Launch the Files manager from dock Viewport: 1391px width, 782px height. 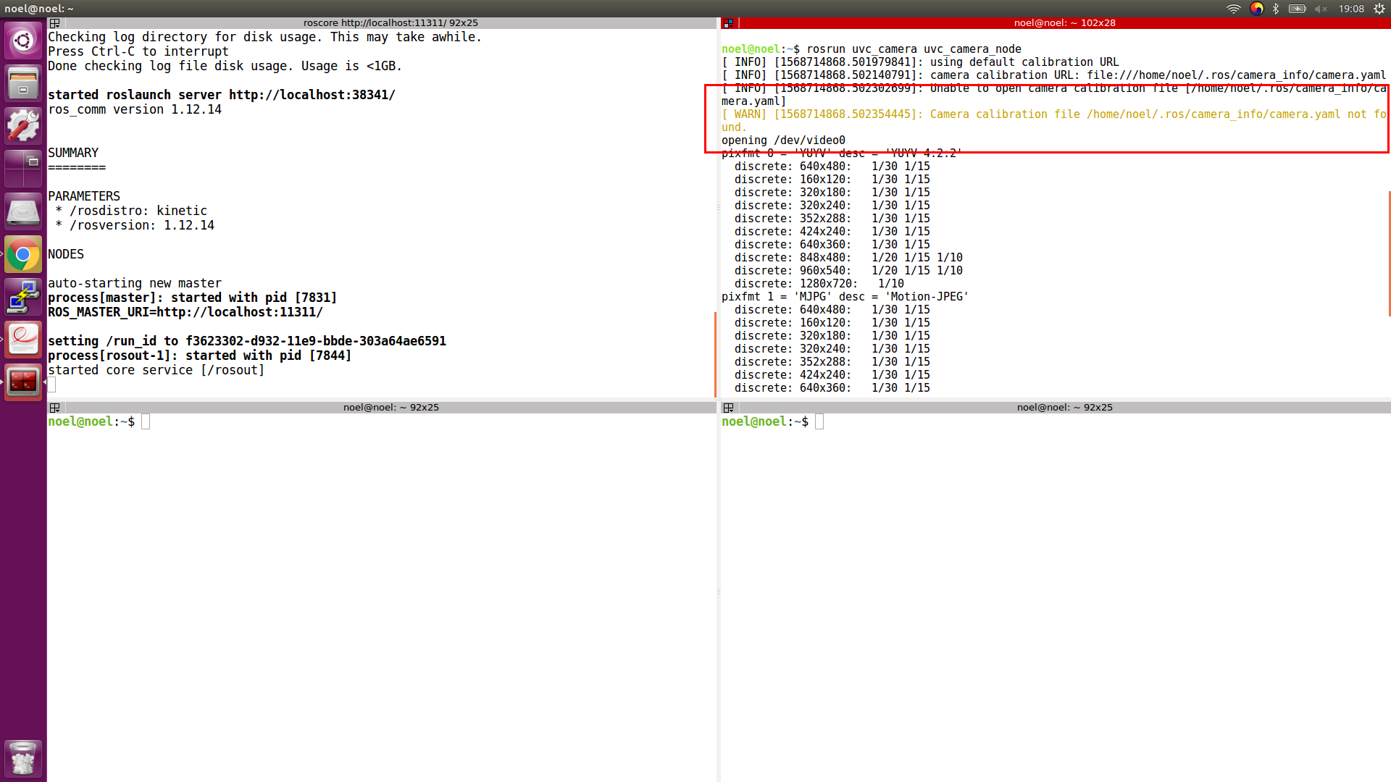click(x=23, y=83)
